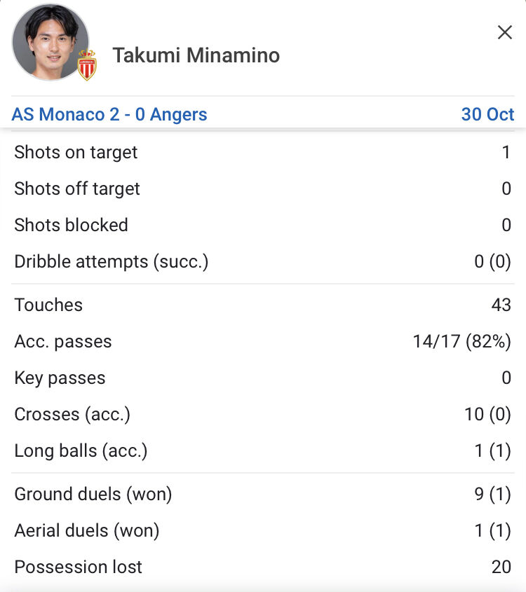Click the Crosses (acc.) label
The width and height of the screenshot is (526, 592).
(x=72, y=414)
